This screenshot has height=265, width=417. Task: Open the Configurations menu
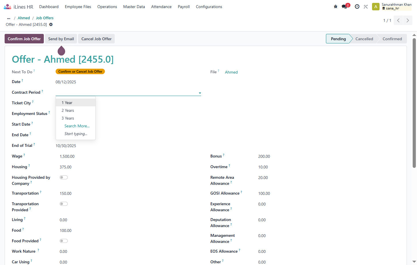(209, 7)
